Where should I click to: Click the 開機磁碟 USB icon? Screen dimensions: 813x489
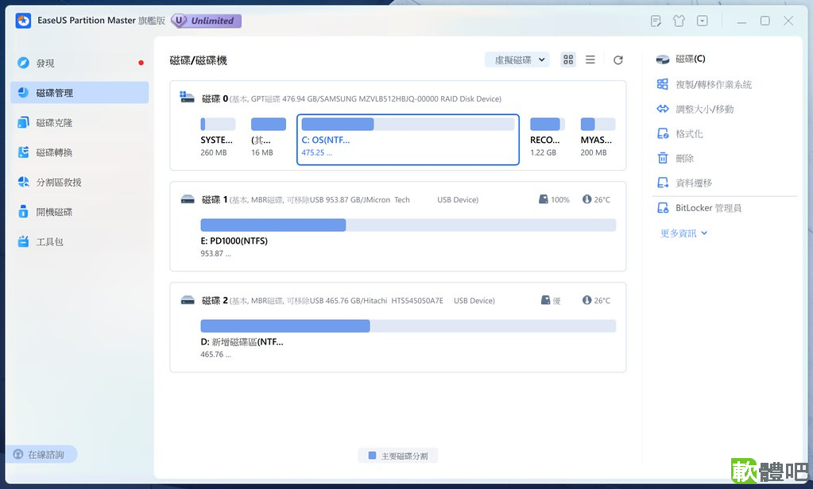[23, 211]
